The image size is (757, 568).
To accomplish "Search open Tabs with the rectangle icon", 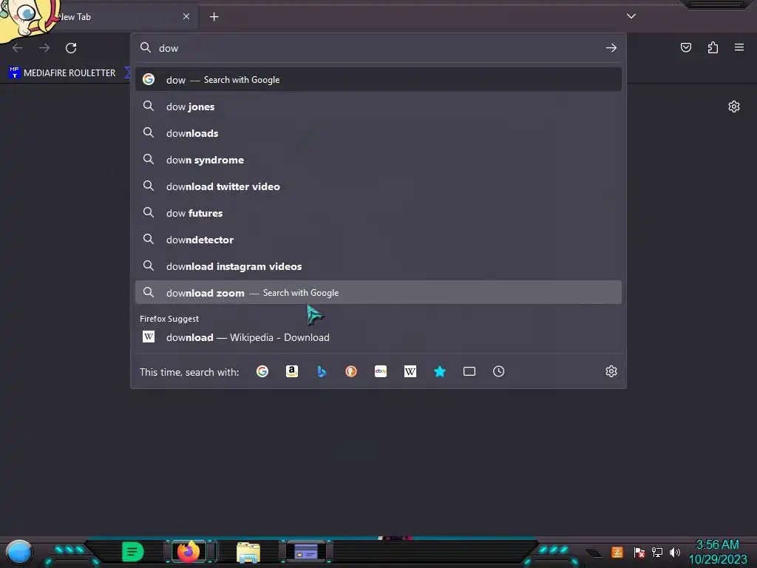I will pyautogui.click(x=469, y=371).
